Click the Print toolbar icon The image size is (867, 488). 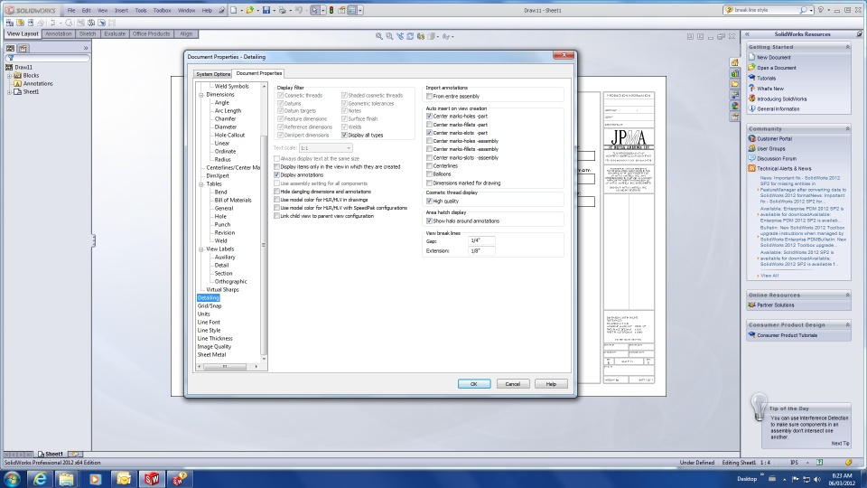pos(283,10)
